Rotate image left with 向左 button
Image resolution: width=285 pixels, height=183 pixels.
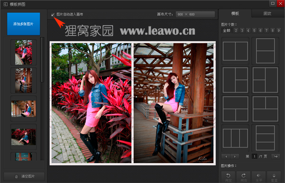[x=228, y=177]
